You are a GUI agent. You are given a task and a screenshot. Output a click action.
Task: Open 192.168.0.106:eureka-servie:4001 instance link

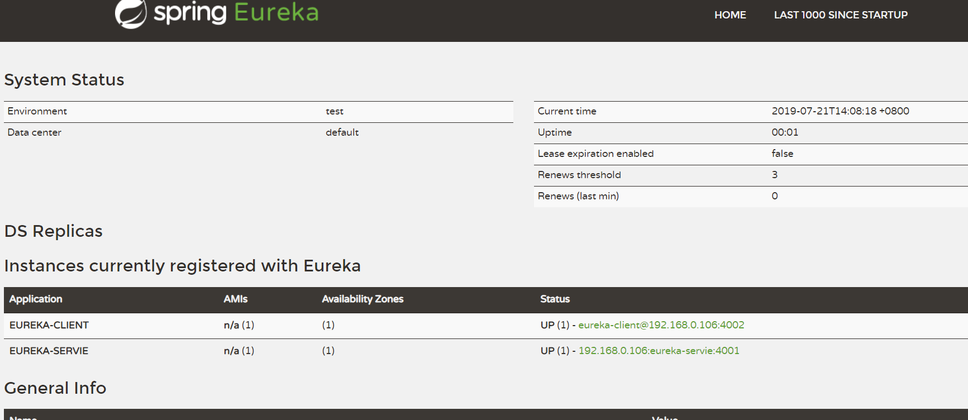(659, 351)
